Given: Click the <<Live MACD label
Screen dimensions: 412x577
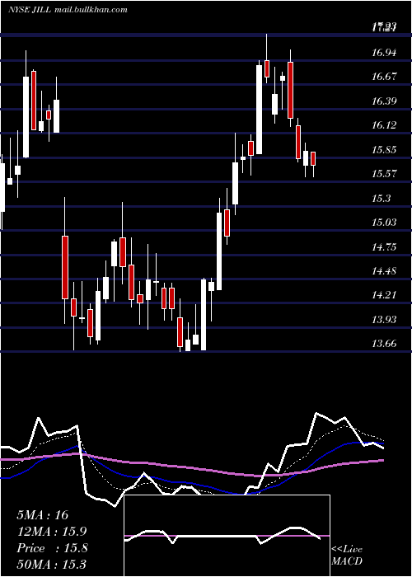Looking at the screenshot, I should (x=347, y=555).
